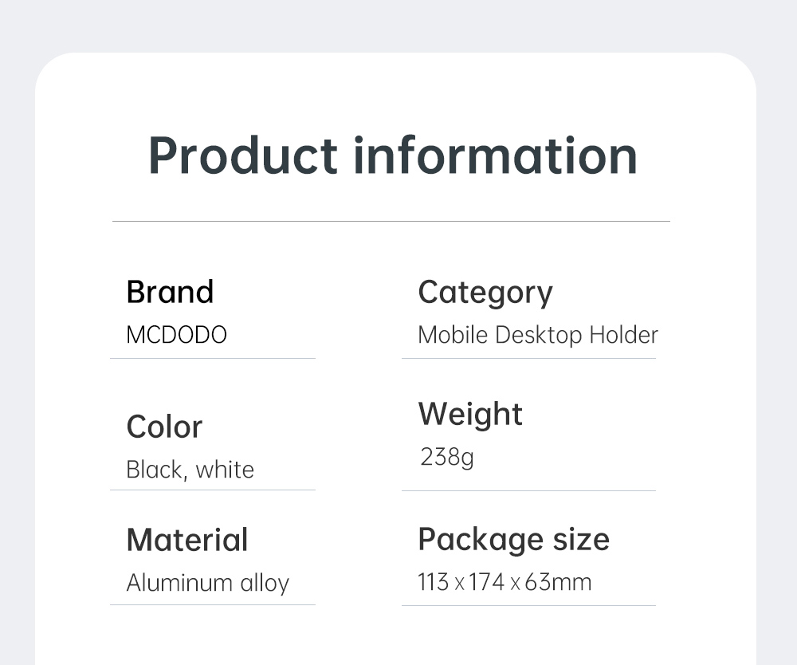Click the MCDODO brand value

point(176,335)
